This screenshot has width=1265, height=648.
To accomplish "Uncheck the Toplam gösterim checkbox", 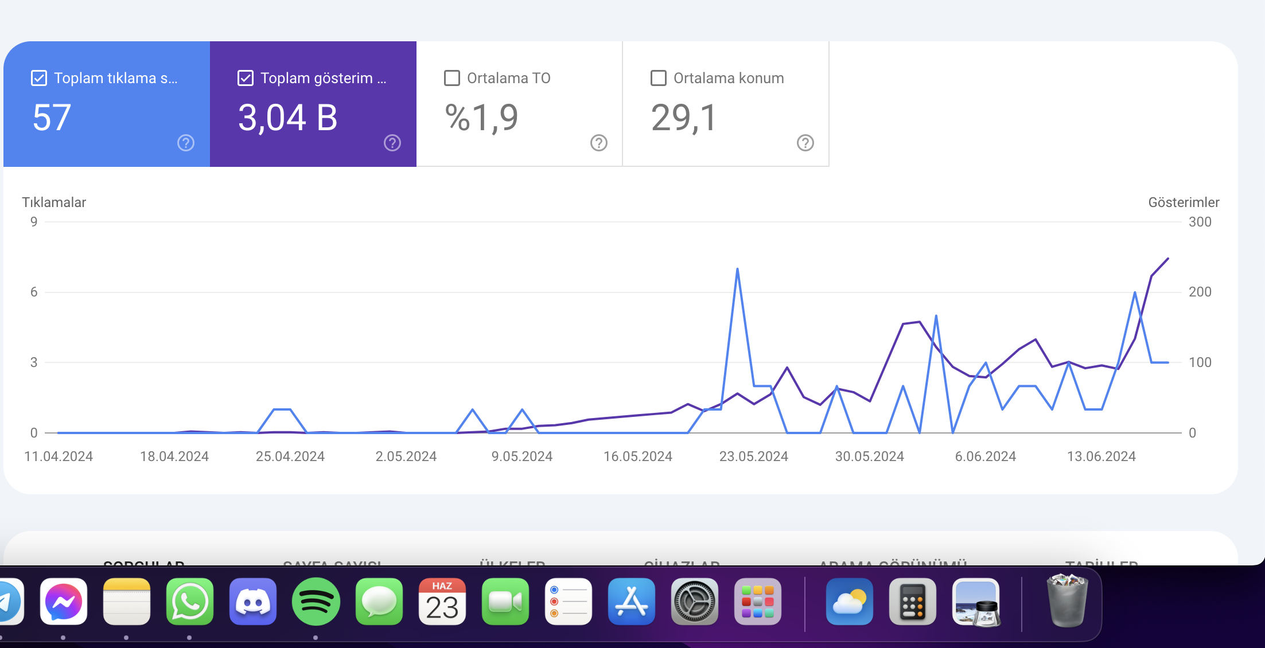I will (246, 78).
